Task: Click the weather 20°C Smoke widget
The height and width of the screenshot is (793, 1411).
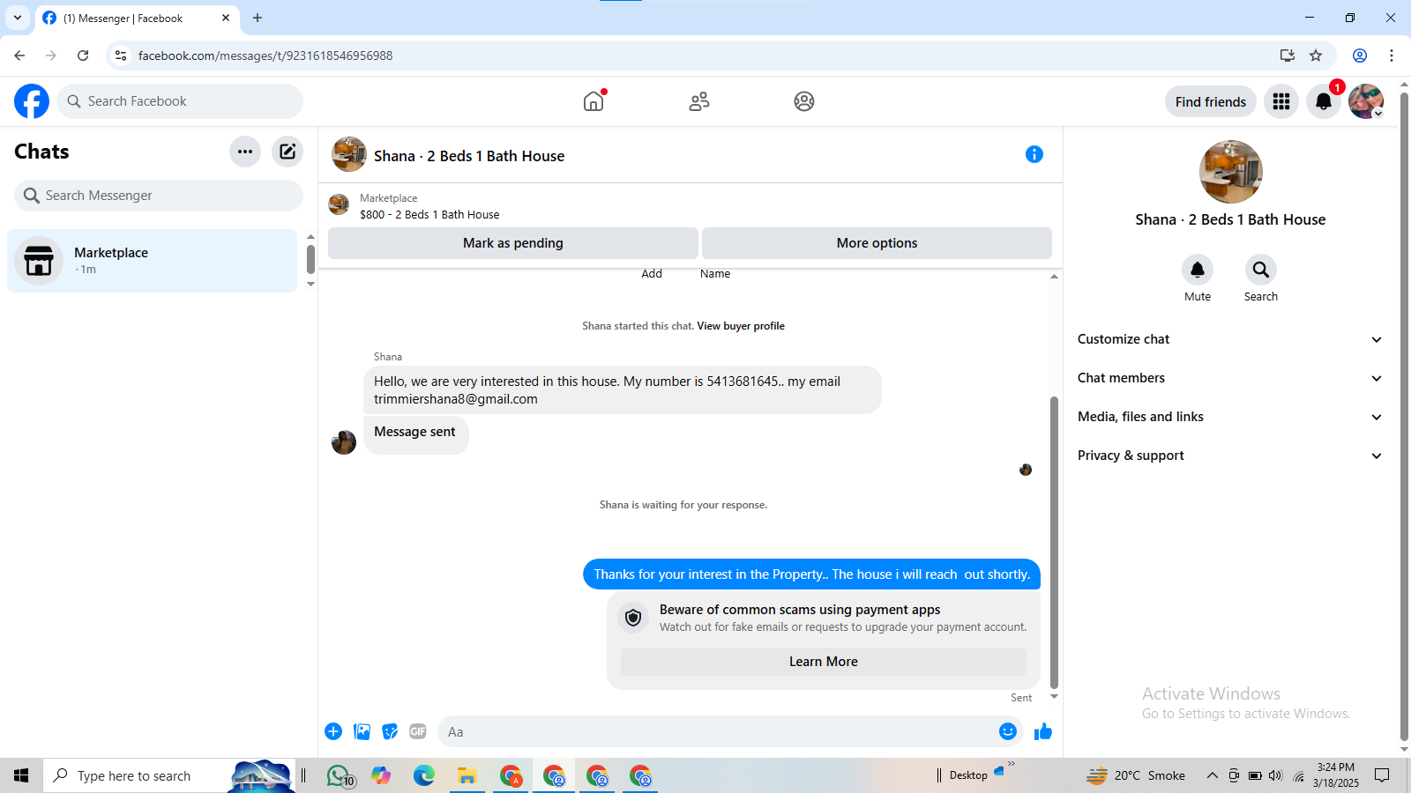Action: pos(1136,775)
